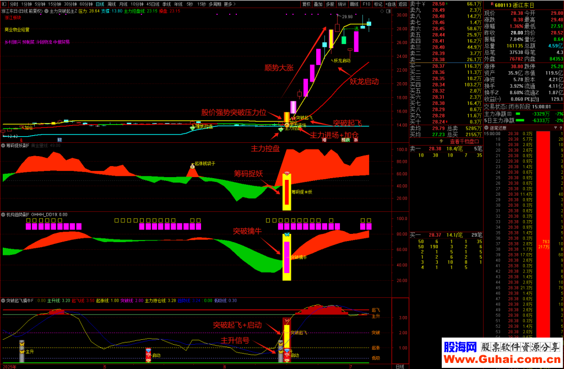Open the 主力突破起主Z indicator dropdown
The height and width of the screenshot is (369, 564).
click(46, 11)
